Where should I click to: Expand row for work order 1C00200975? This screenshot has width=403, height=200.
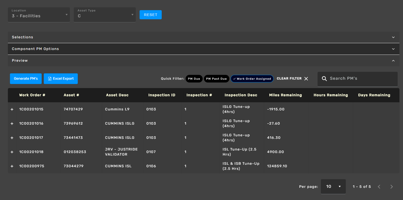(x=12, y=166)
